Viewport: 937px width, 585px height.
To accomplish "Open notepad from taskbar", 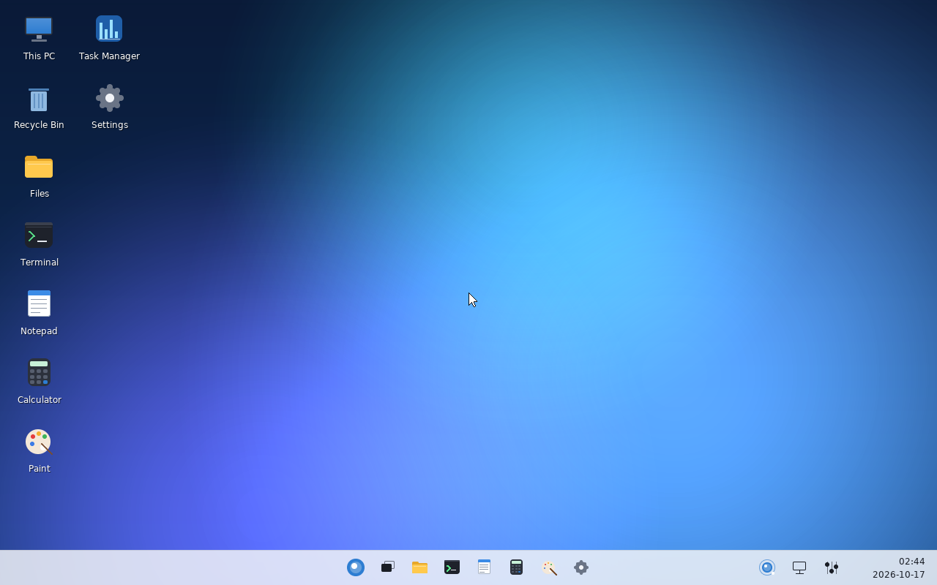I will pyautogui.click(x=484, y=567).
